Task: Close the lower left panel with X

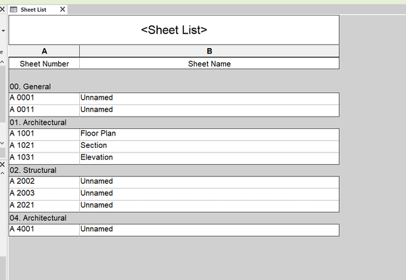Action: pyautogui.click(x=2, y=164)
